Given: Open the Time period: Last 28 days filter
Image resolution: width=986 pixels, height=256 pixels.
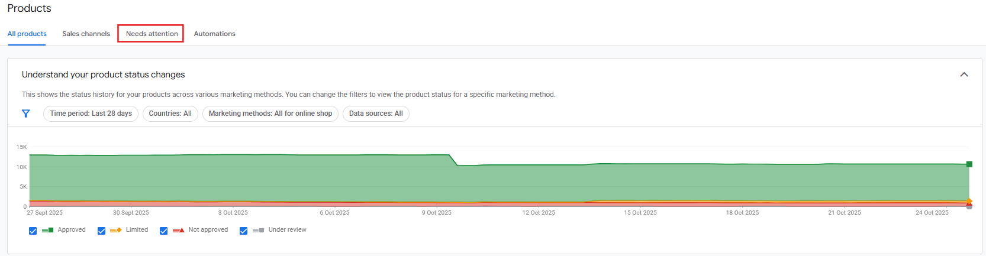Looking at the screenshot, I should [x=91, y=114].
